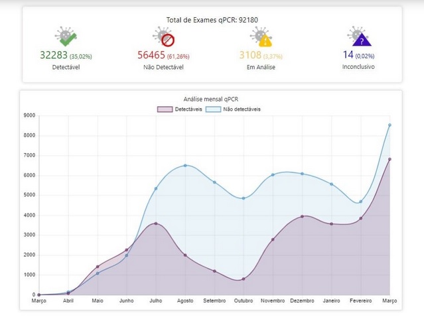The height and width of the screenshot is (319, 424).
Task: Click the 14 Inconclusivo count
Action: 348,56
